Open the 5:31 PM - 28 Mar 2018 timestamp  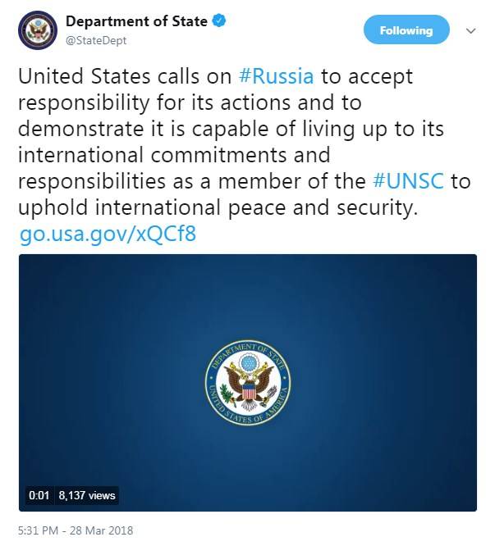click(x=76, y=530)
